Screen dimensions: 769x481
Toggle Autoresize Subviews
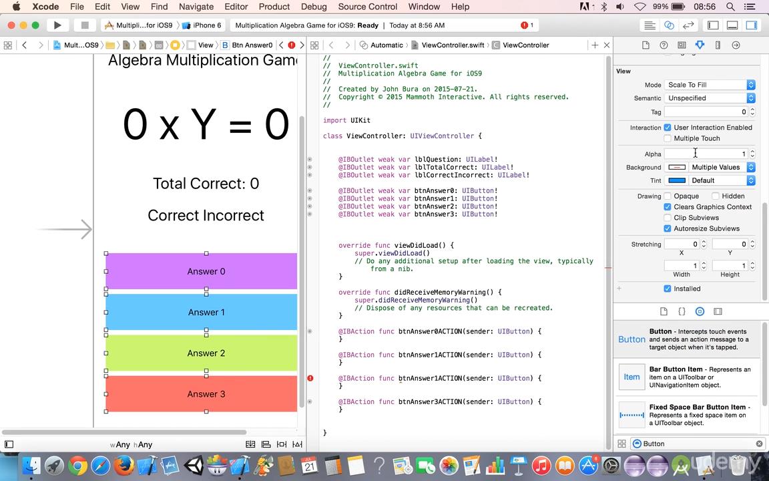[668, 228]
